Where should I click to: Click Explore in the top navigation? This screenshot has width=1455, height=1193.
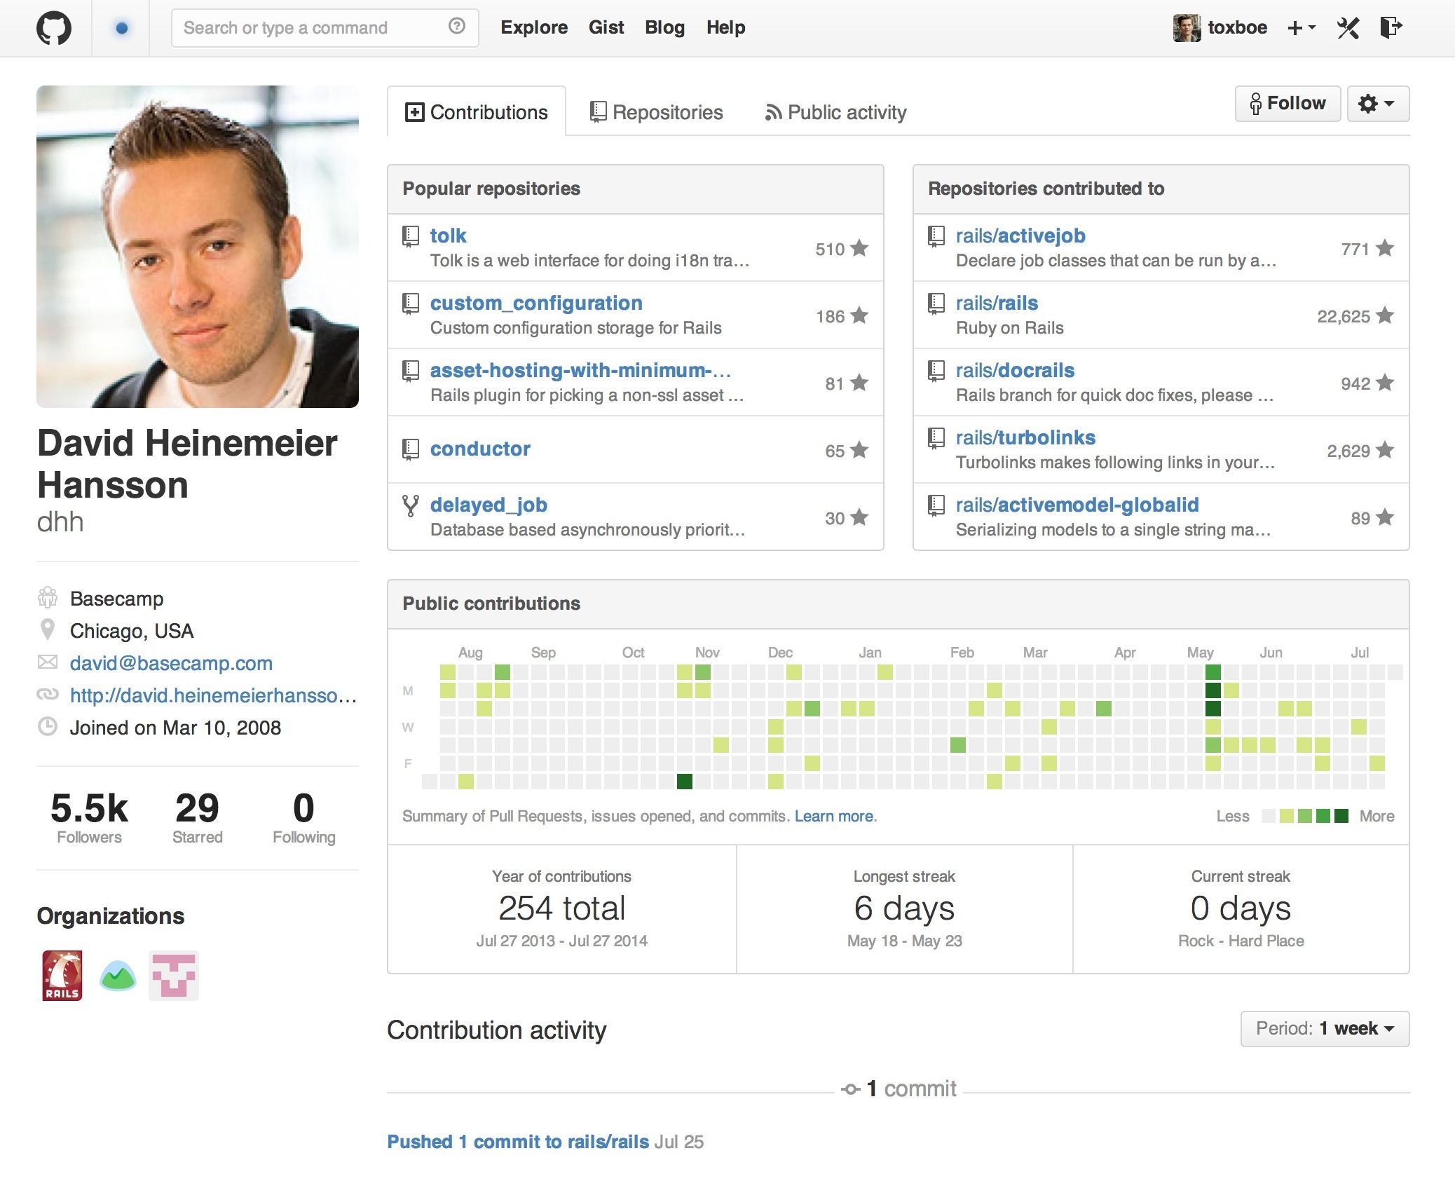tap(533, 27)
